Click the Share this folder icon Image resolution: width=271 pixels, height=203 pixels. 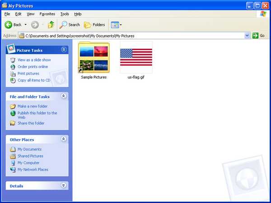[13, 123]
